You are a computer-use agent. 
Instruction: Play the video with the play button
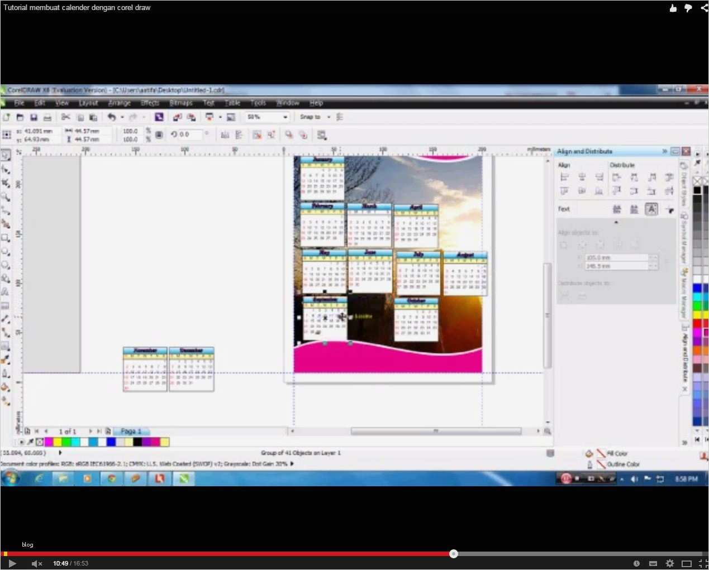pos(12,563)
